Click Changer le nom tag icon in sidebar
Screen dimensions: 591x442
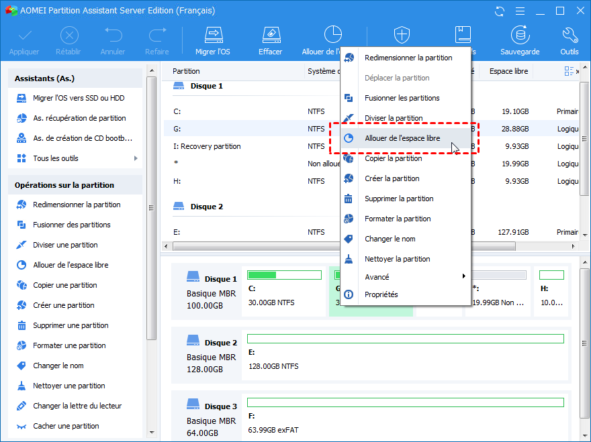click(x=22, y=366)
